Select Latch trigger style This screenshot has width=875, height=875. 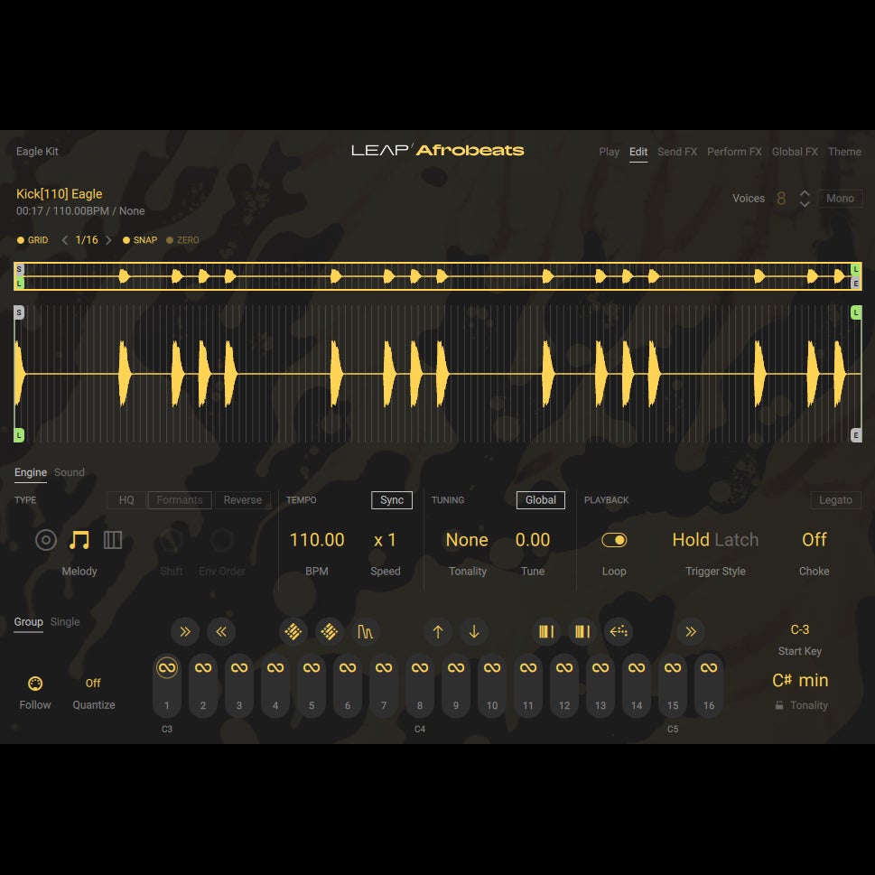pos(737,540)
